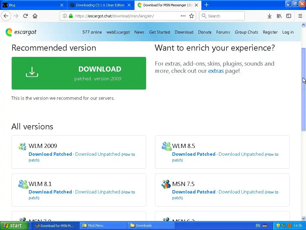Click the Log in link
Viewport: 306px width, 230px height.
[288, 32]
